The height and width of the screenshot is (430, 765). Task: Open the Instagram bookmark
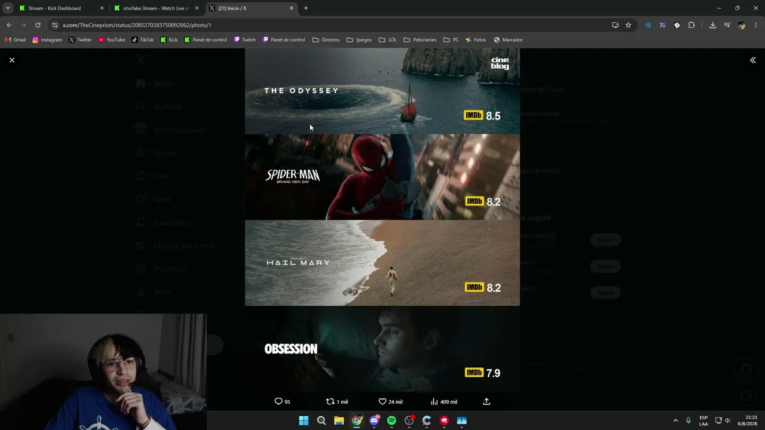[x=47, y=40]
